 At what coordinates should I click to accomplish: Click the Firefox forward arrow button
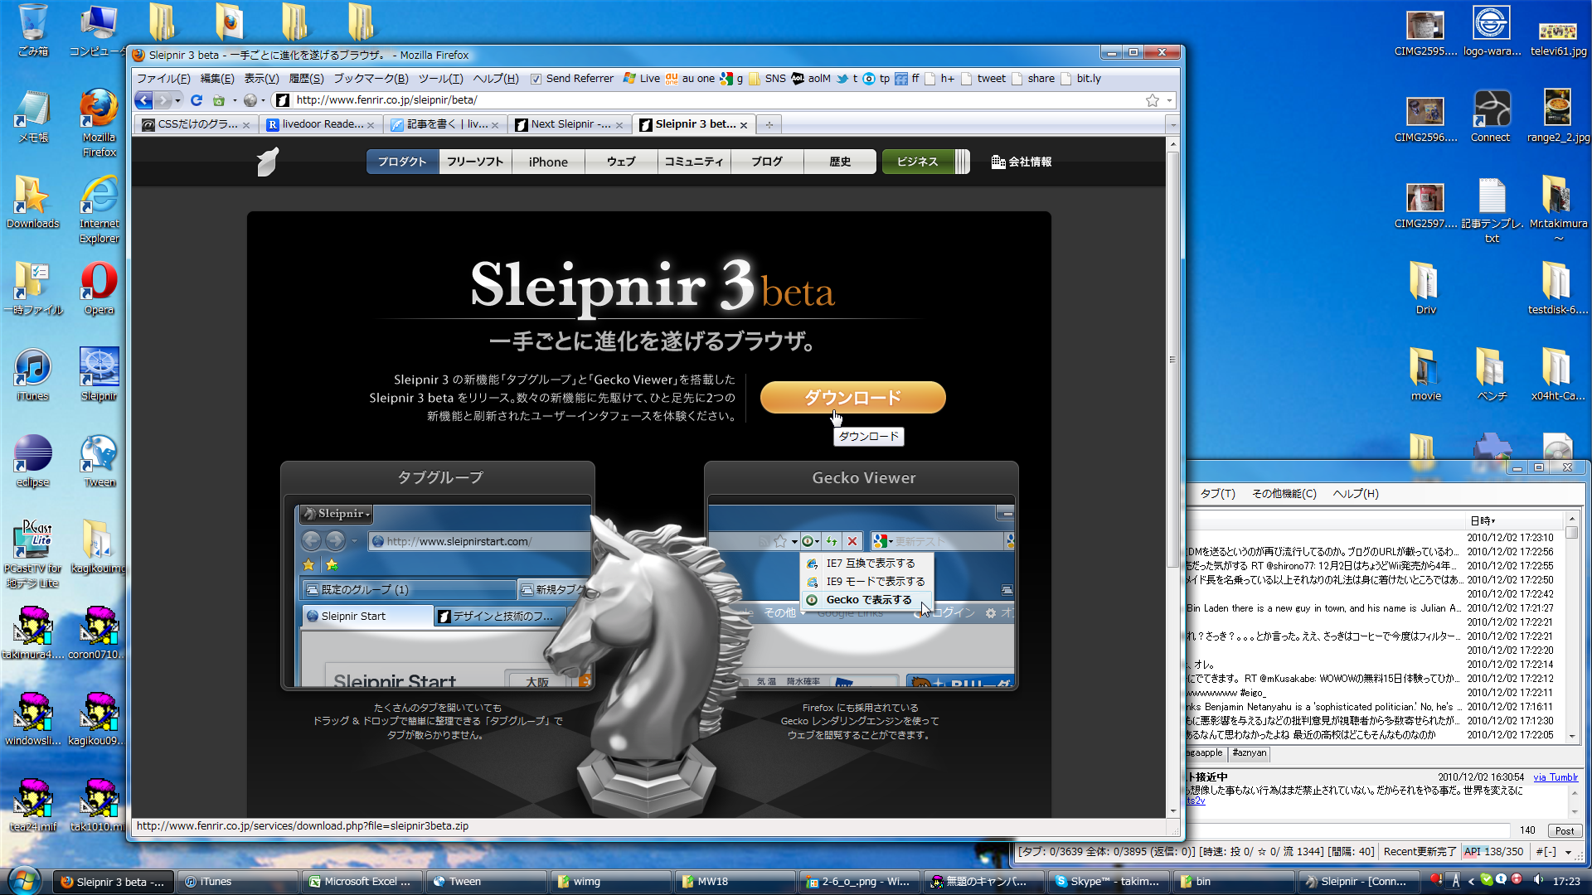coord(163,100)
